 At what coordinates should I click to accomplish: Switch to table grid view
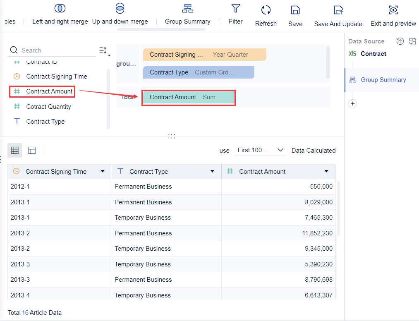[15, 150]
